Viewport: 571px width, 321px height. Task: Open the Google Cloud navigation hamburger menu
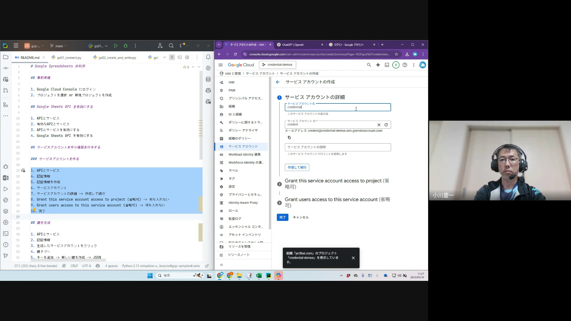(x=220, y=65)
